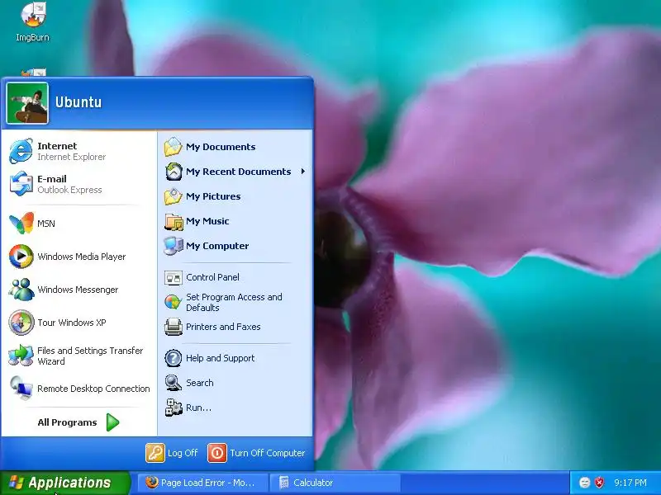The height and width of the screenshot is (495, 661).
Task: Click the Run... label
Action: click(198, 408)
